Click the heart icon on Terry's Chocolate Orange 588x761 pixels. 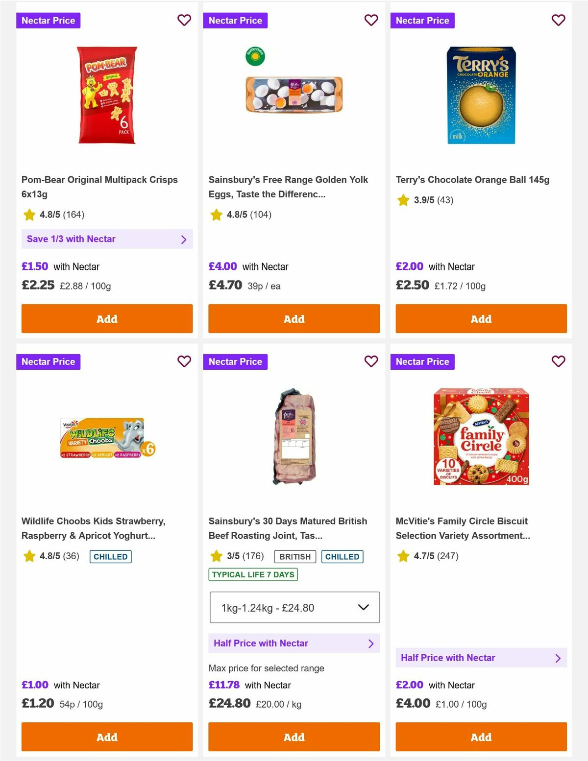click(558, 20)
